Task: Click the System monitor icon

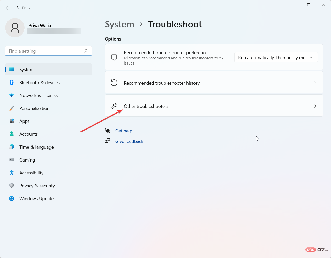Action: coord(12,70)
